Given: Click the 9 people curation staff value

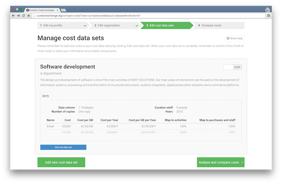Looking at the screenshot, I should [182, 108].
